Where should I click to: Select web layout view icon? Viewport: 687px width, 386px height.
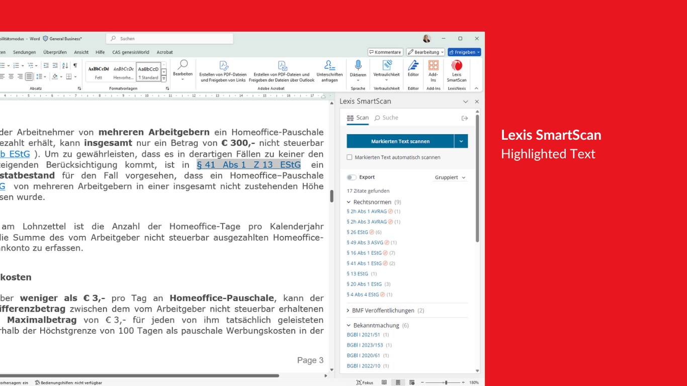[x=412, y=382]
